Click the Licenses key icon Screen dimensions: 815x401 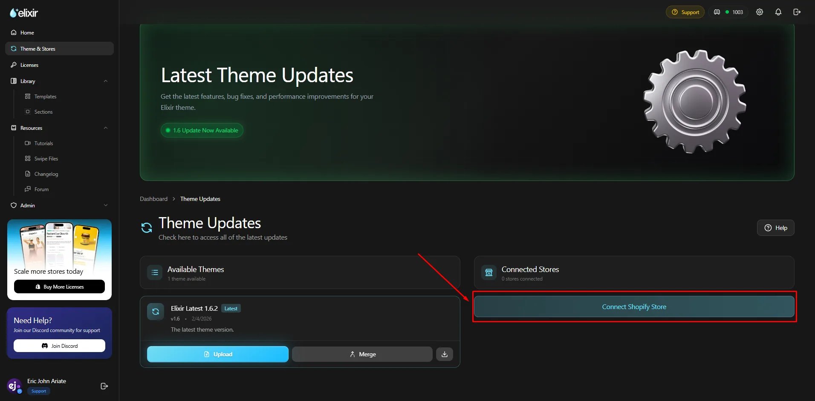pyautogui.click(x=14, y=65)
